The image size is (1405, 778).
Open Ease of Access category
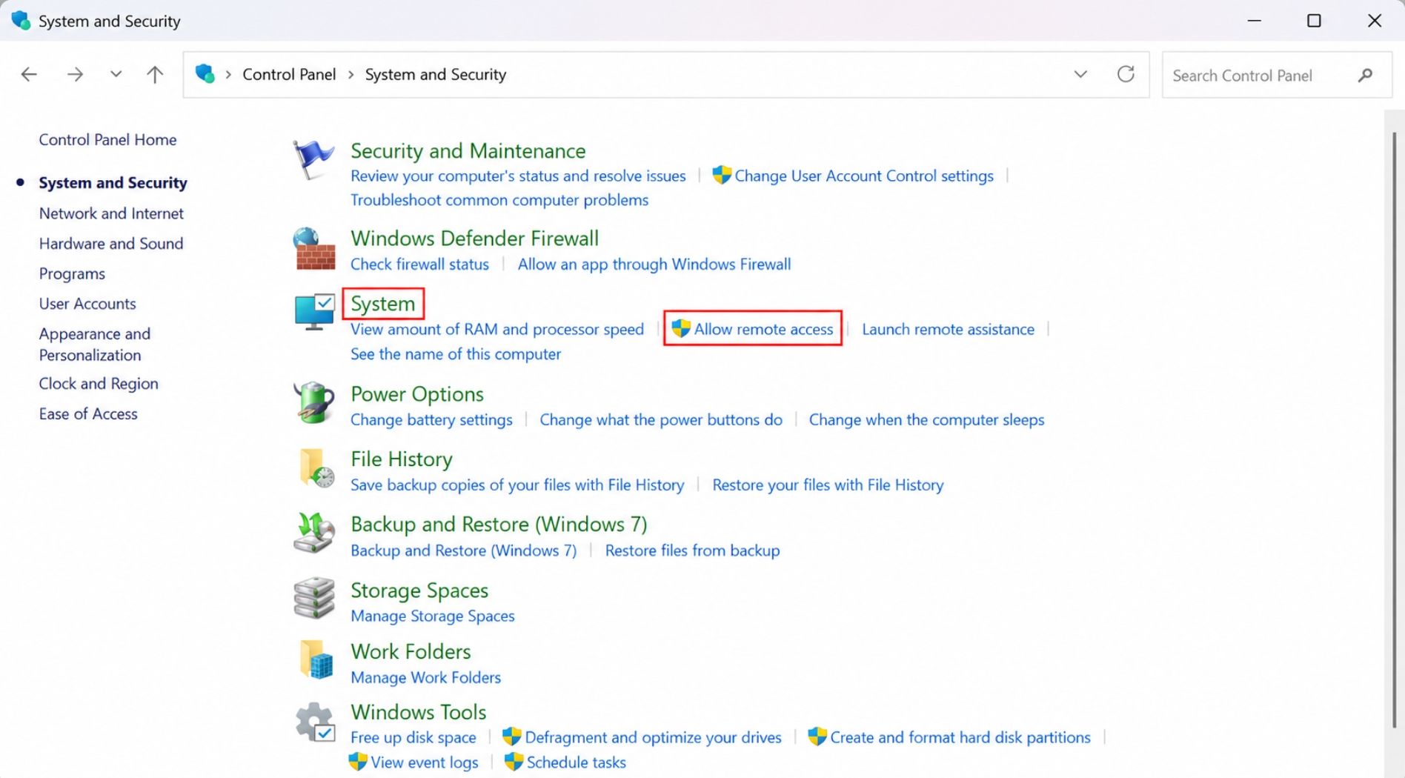88,413
